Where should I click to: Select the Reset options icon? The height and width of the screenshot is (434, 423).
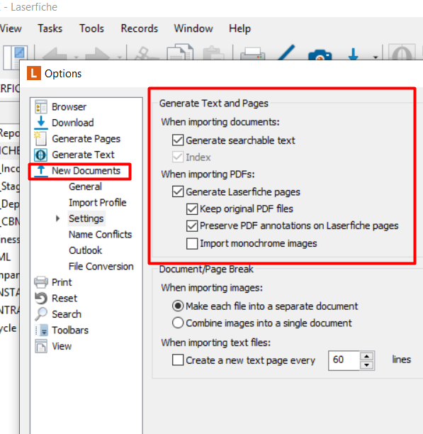pyautogui.click(x=41, y=298)
